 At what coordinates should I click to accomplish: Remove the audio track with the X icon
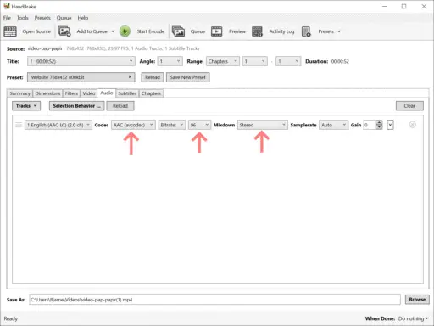[412, 125]
